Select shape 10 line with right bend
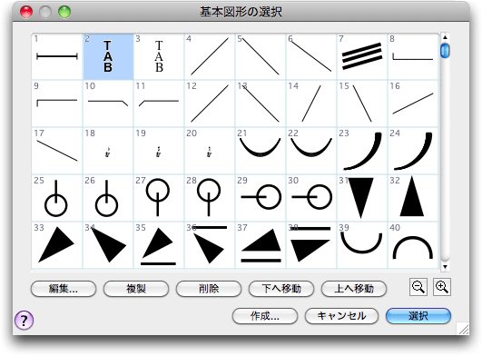The width and height of the screenshot is (482, 356). point(108,104)
